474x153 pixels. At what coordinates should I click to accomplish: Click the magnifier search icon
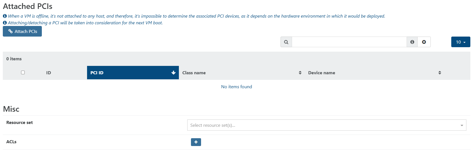(x=286, y=42)
